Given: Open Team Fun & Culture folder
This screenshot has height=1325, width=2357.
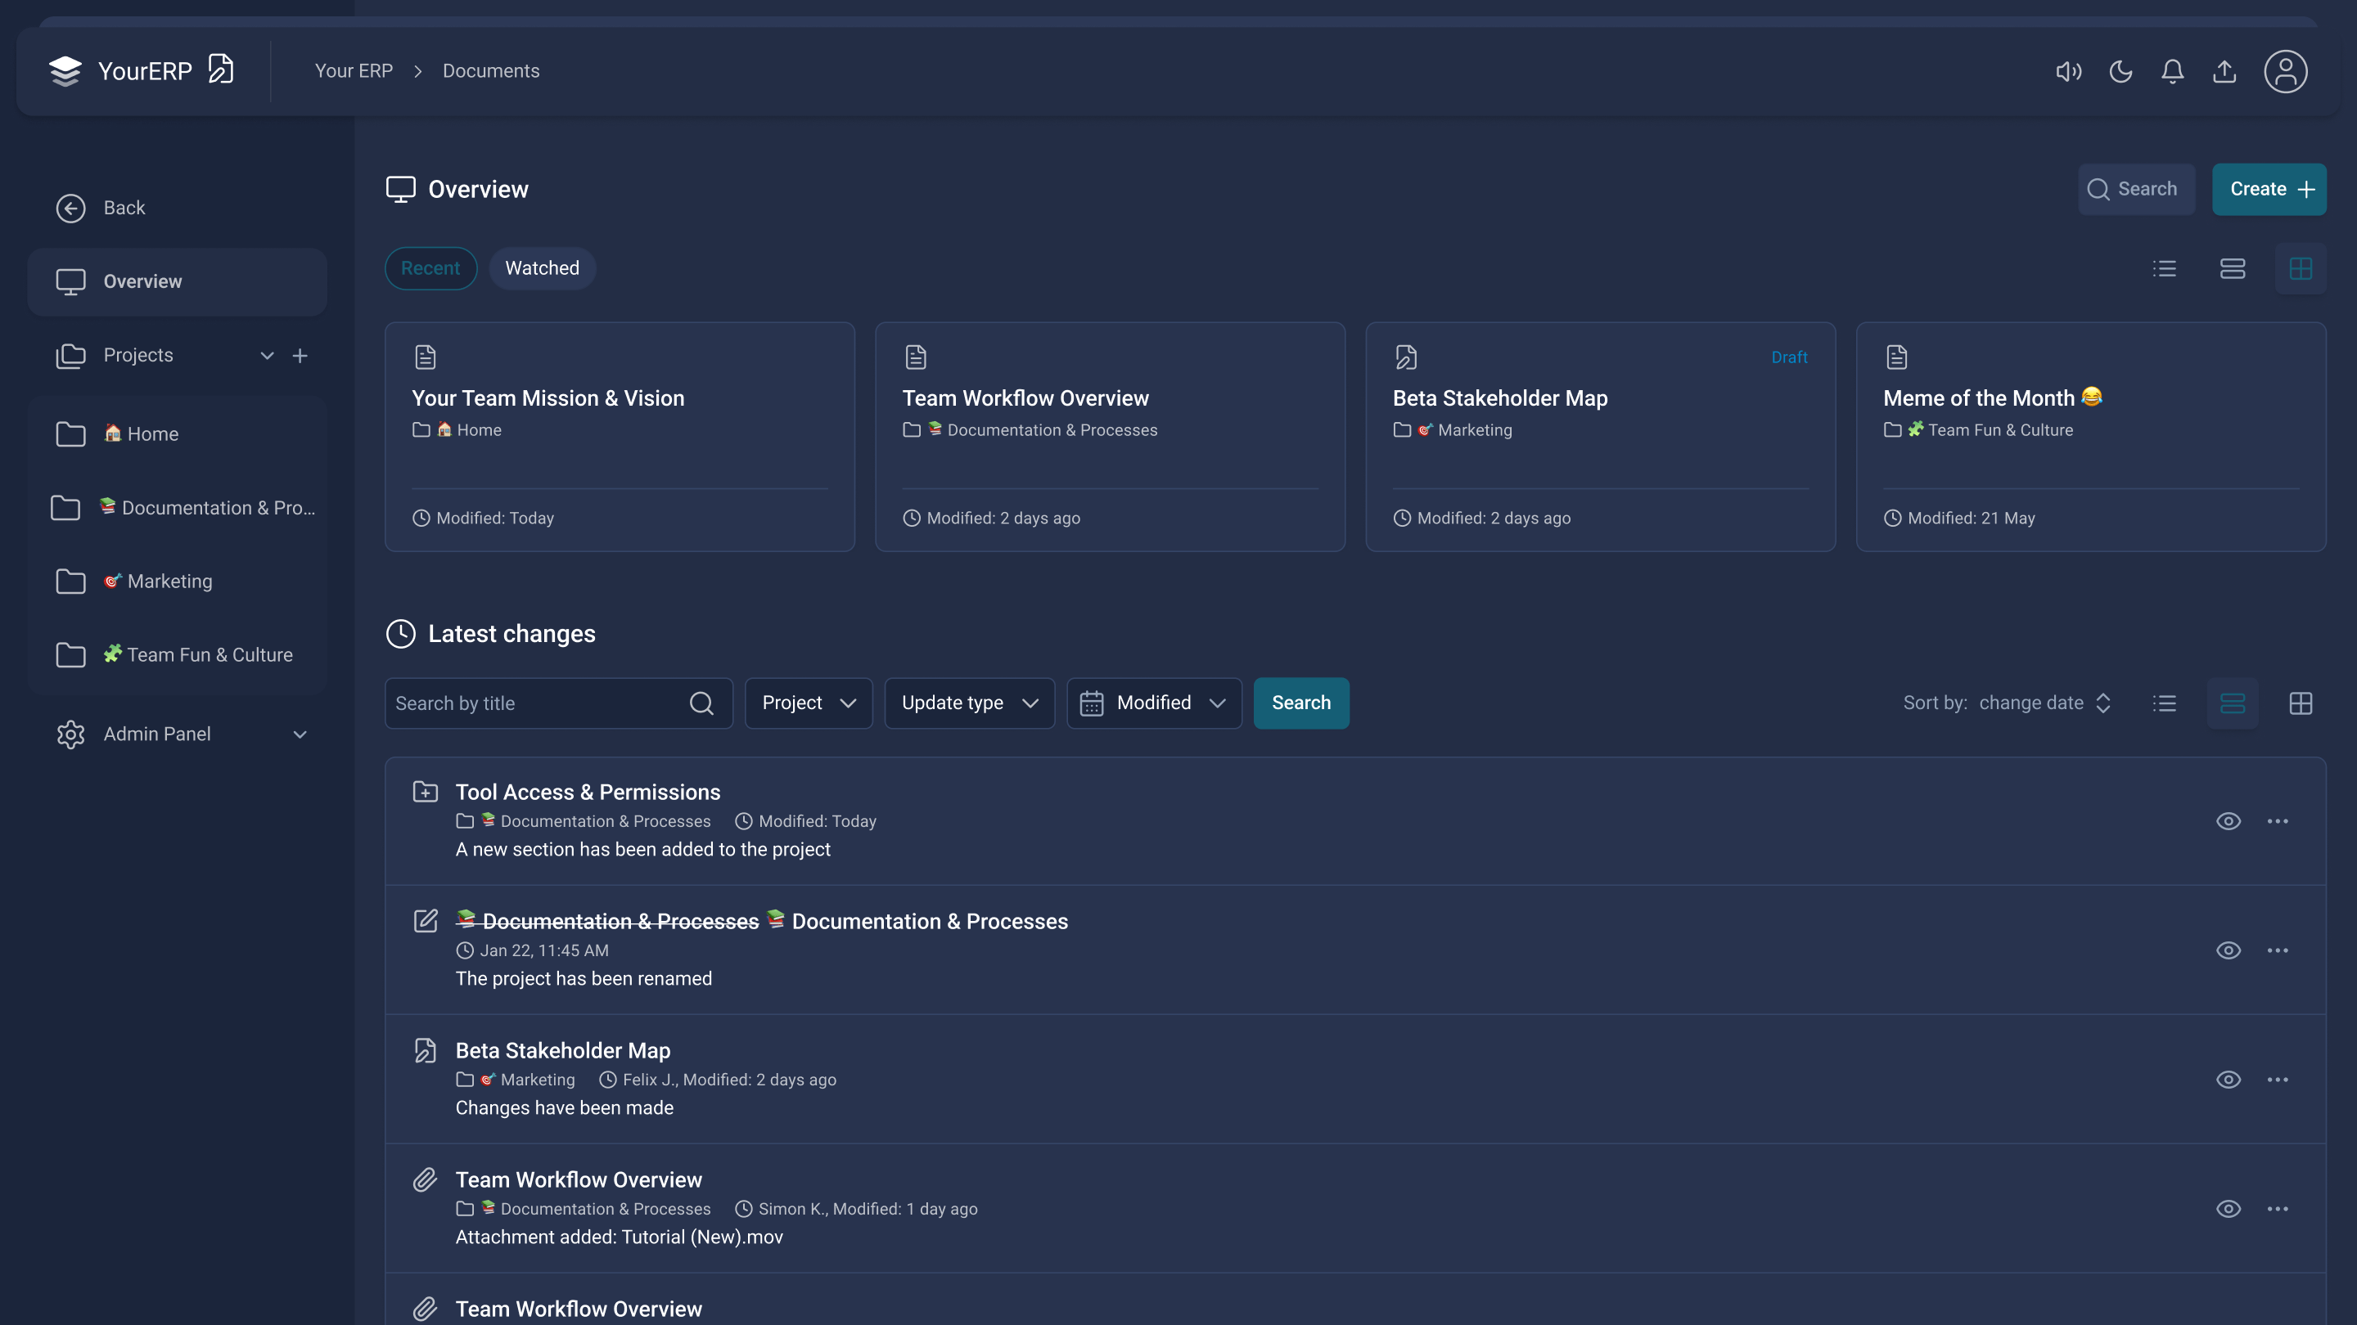Looking at the screenshot, I should (x=178, y=654).
